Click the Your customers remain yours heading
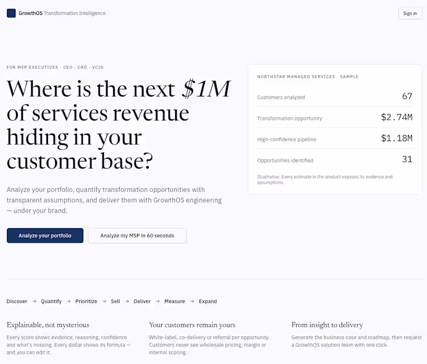 [x=192, y=325]
